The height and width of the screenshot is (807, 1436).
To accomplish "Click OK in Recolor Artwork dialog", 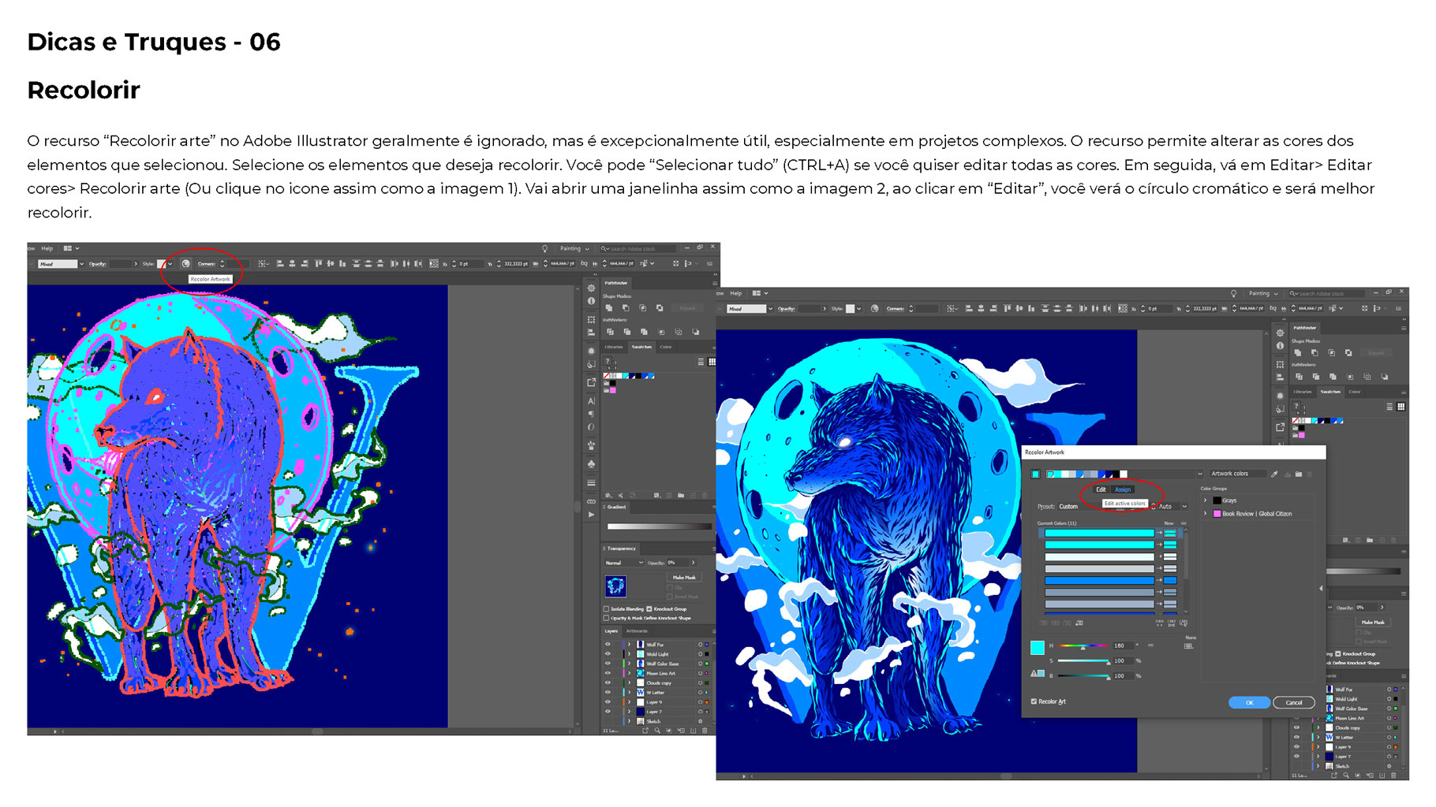I will (1249, 702).
